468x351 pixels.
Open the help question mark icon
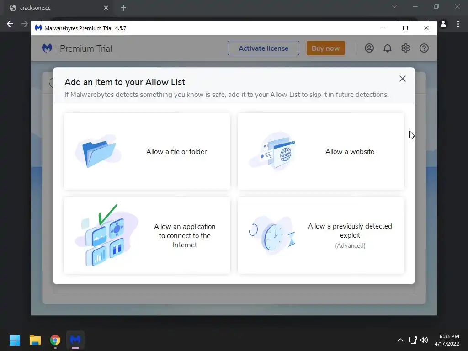pos(424,48)
